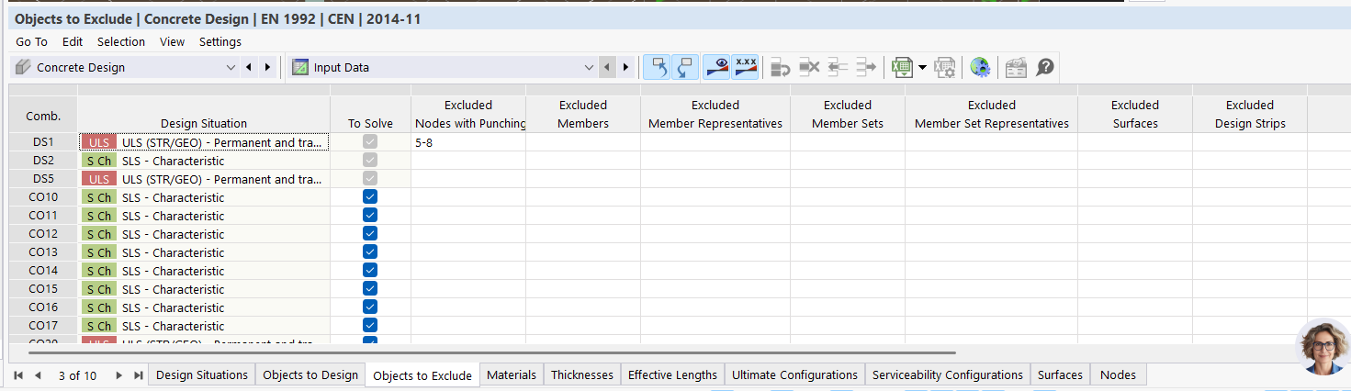Image resolution: width=1351 pixels, height=391 pixels.
Task: Open the Selection menu
Action: tap(121, 41)
